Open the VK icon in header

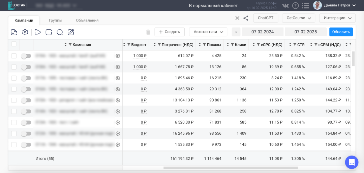pyautogui.click(x=285, y=6)
